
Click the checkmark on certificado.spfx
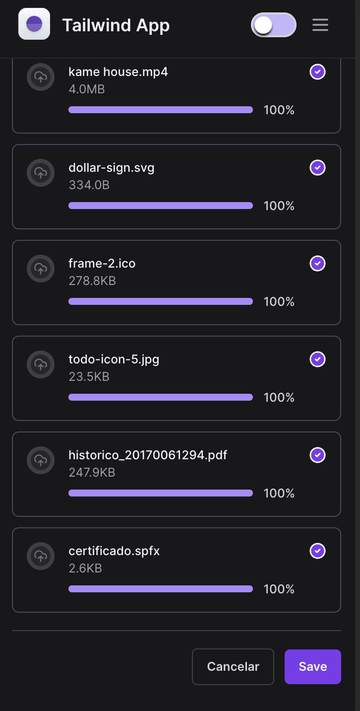pos(317,551)
